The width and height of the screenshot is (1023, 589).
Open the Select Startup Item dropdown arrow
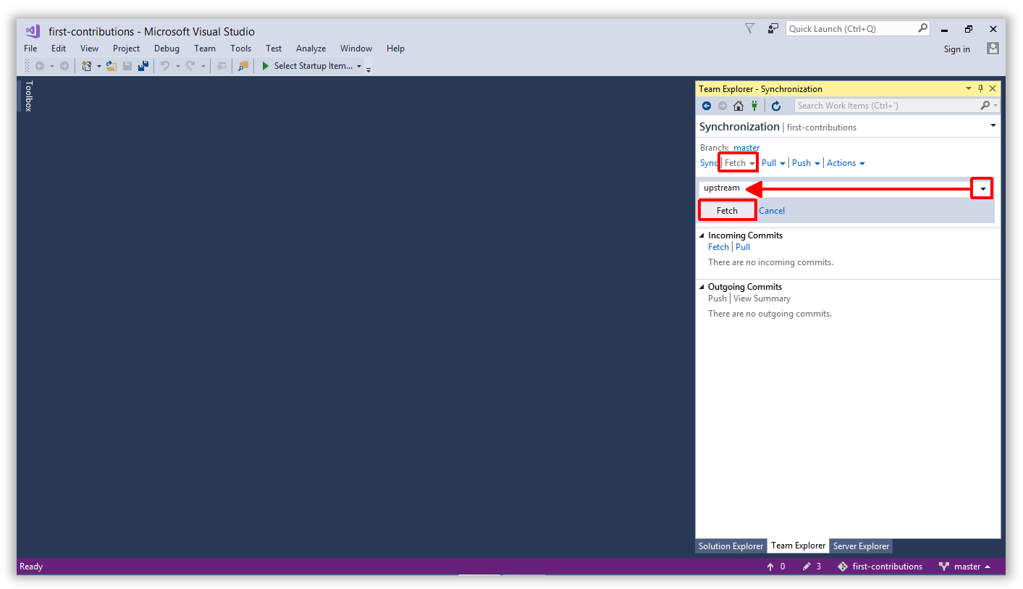point(359,67)
